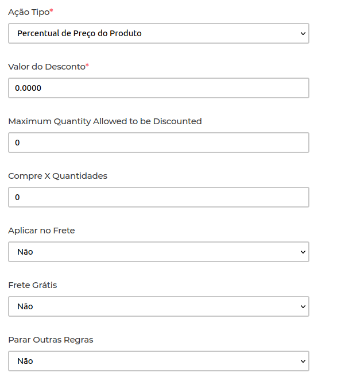This screenshot has width=345, height=384.
Task: Expand the Frete Grátis select box
Action: click(158, 306)
